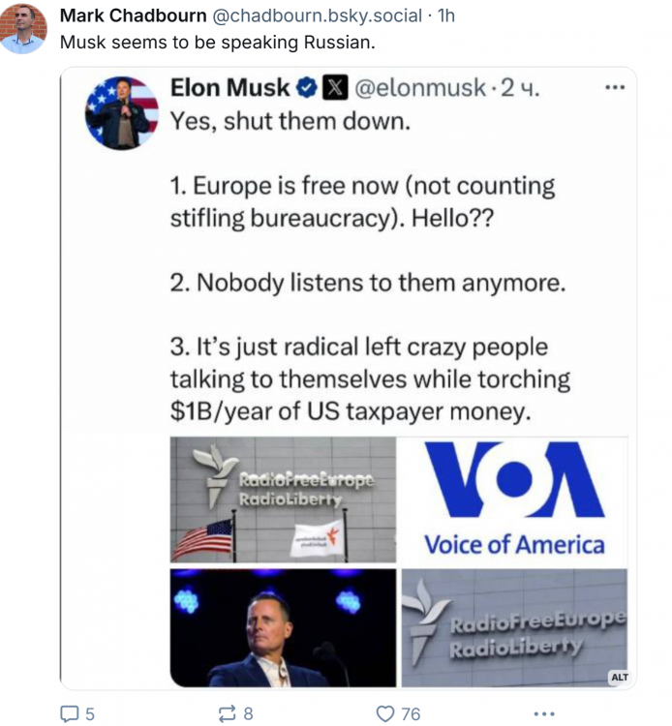Click the post text "Musk seems to be speaking Russian."
Screen dimensions: 672x726
[217, 43]
